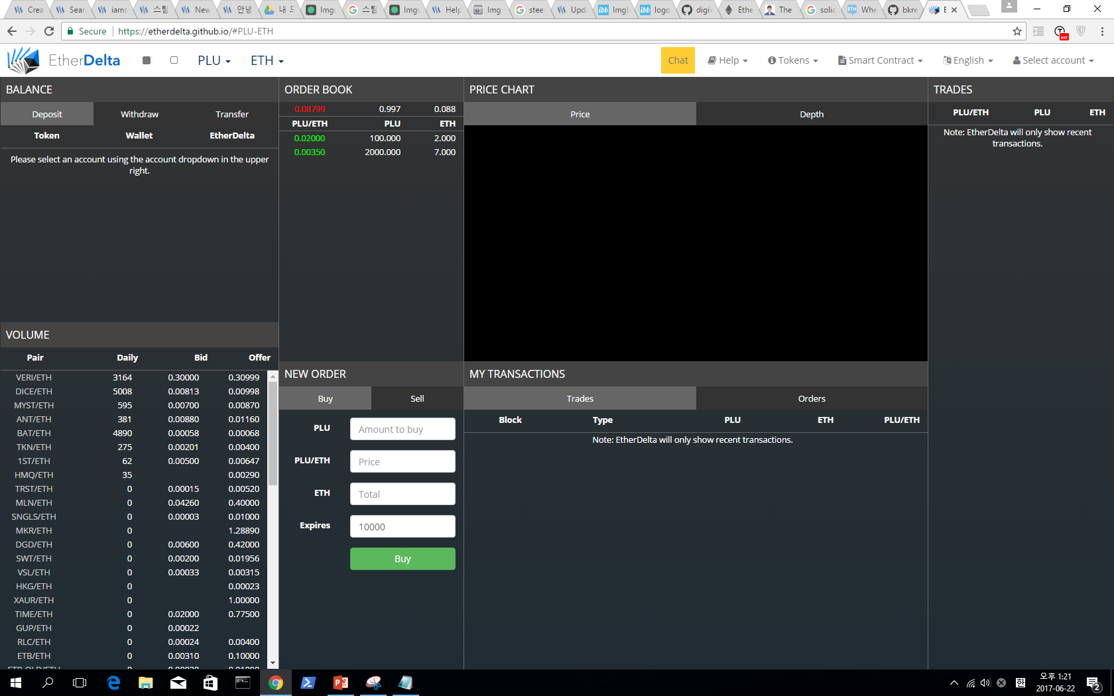Switch to the Command Prompt taskbar icon
The height and width of the screenshot is (696, 1114).
[243, 683]
